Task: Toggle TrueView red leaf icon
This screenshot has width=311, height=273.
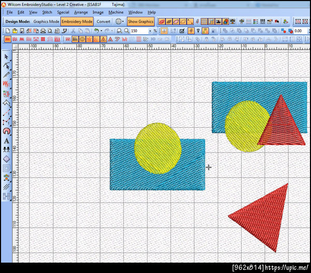Action: (x=162, y=21)
